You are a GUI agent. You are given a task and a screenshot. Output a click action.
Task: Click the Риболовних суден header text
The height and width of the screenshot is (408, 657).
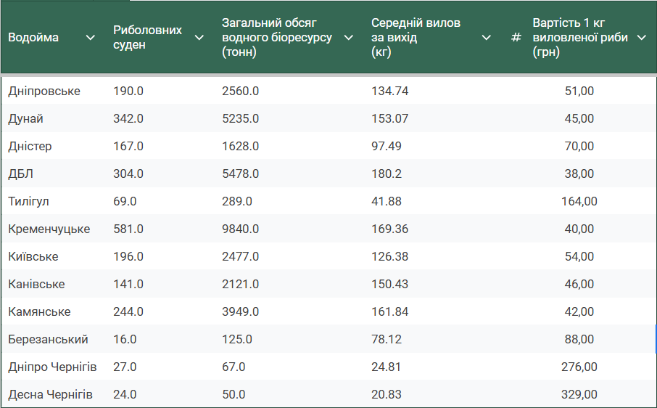point(147,38)
